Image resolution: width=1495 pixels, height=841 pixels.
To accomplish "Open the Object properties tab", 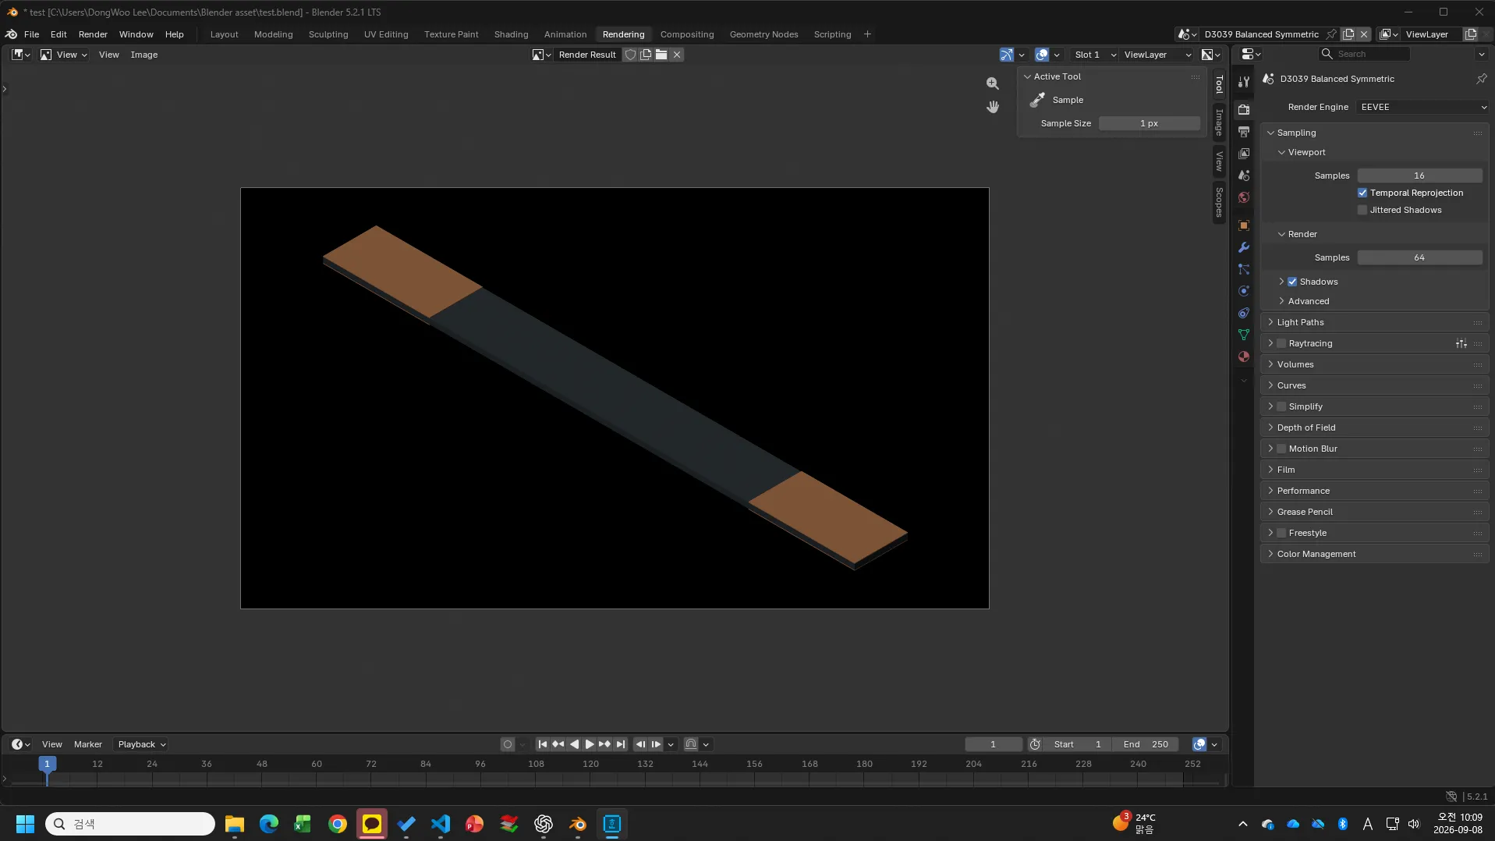I will coord(1244,225).
